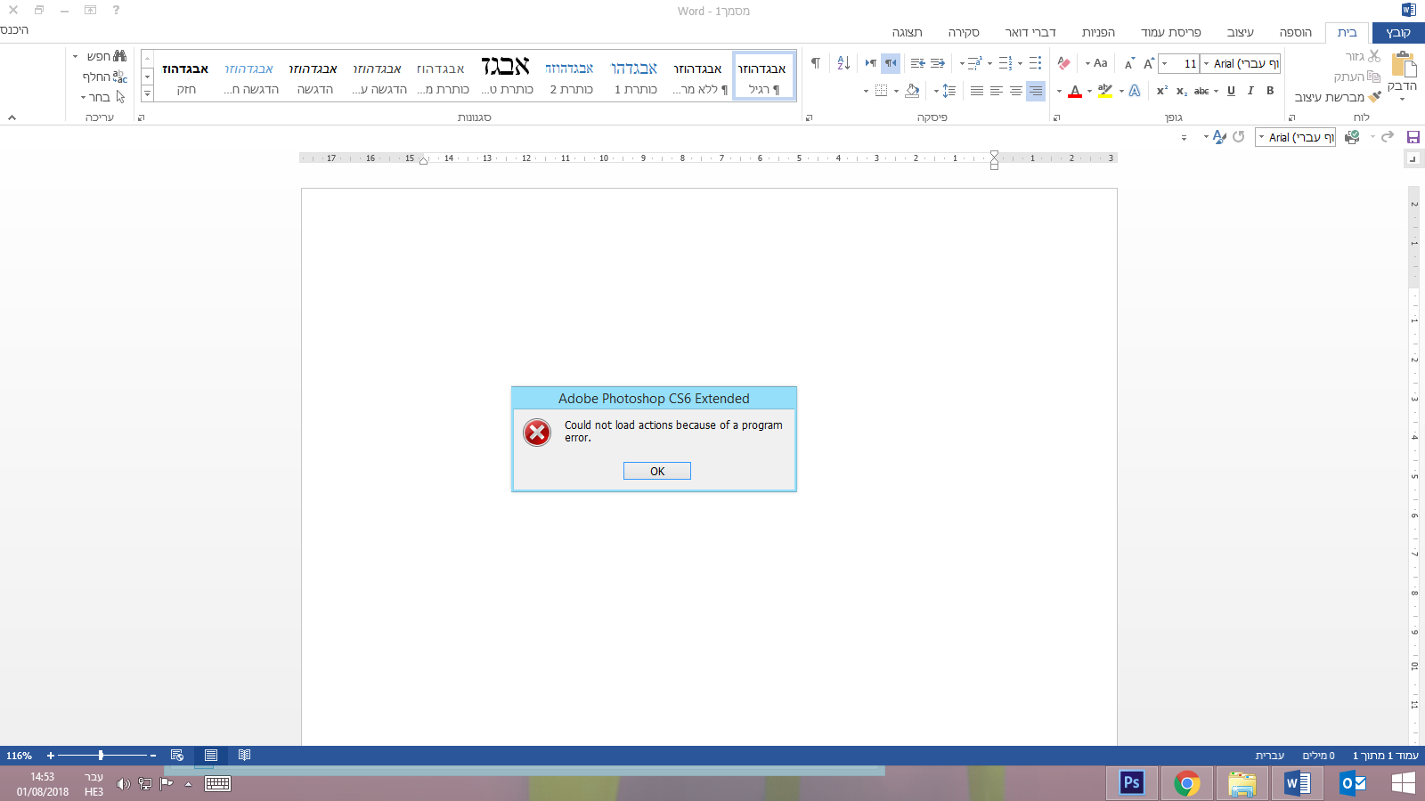
Task: Toggle right-to-left text direction
Action: click(891, 63)
